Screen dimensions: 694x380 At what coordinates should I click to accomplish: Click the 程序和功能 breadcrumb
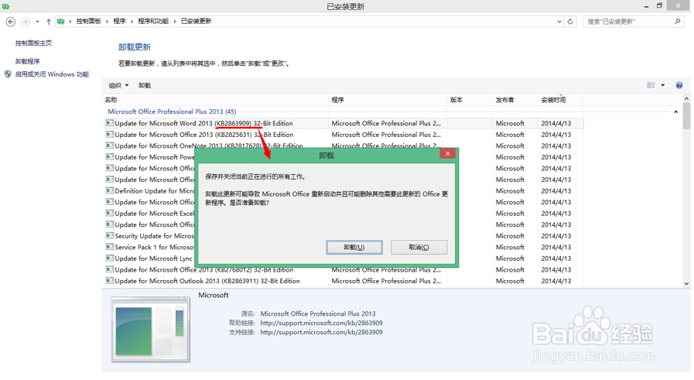[153, 21]
